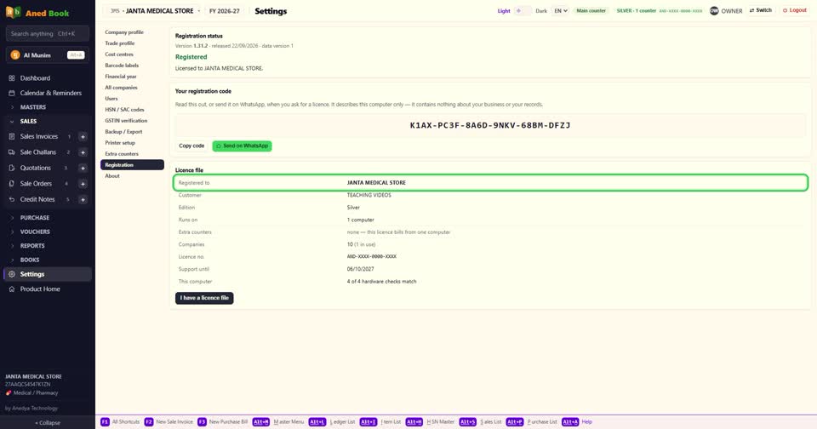
Task: Open Extra counters settings
Action: pyautogui.click(x=132, y=154)
